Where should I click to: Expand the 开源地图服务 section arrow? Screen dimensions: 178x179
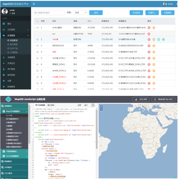27,152
